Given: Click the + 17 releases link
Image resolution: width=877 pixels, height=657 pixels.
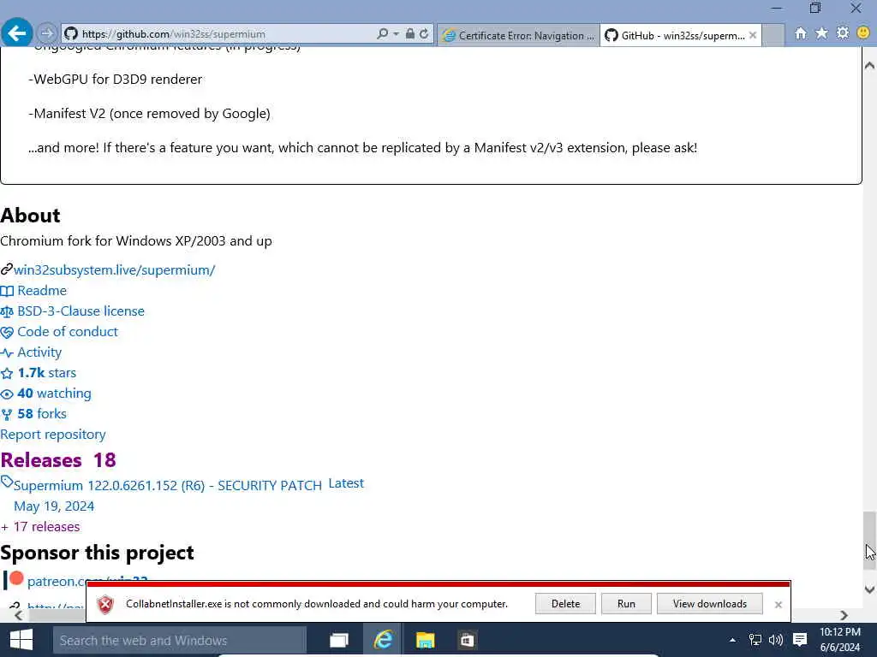Looking at the screenshot, I should pos(40,527).
